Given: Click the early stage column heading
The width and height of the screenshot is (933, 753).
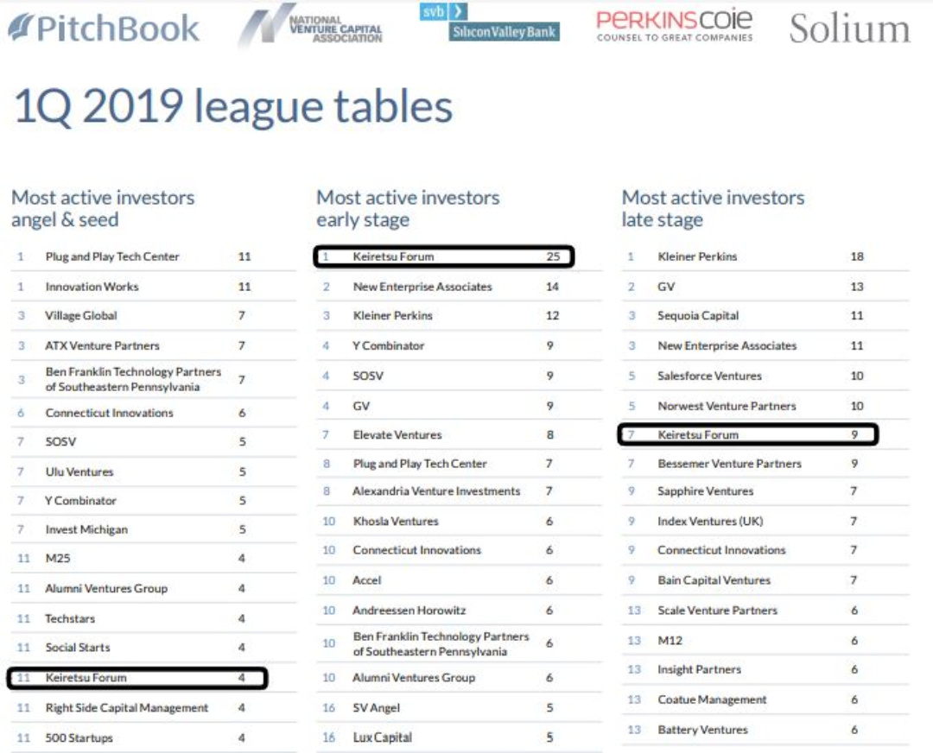Looking at the screenshot, I should click(x=408, y=208).
